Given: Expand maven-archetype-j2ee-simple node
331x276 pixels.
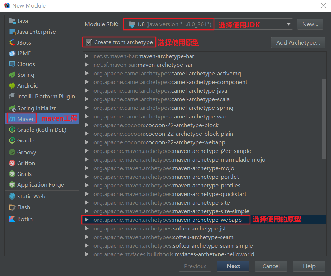Looking at the screenshot, I should click(x=87, y=151).
